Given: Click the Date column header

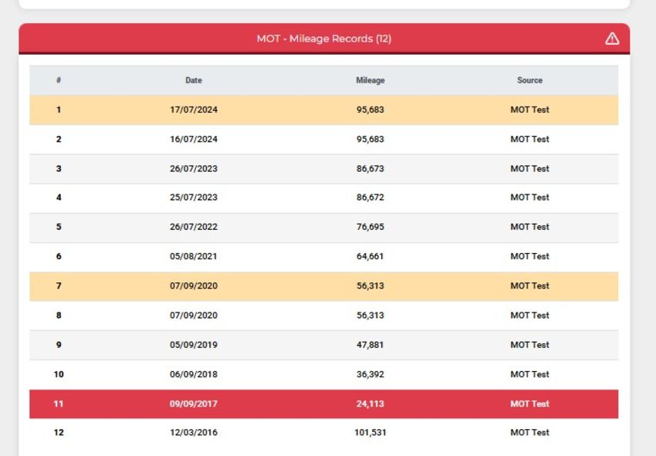Looking at the screenshot, I should pyautogui.click(x=194, y=80).
